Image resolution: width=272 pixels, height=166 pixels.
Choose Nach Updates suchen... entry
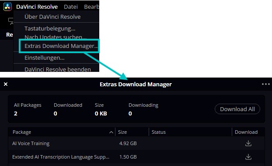pyautogui.click(x=56, y=37)
